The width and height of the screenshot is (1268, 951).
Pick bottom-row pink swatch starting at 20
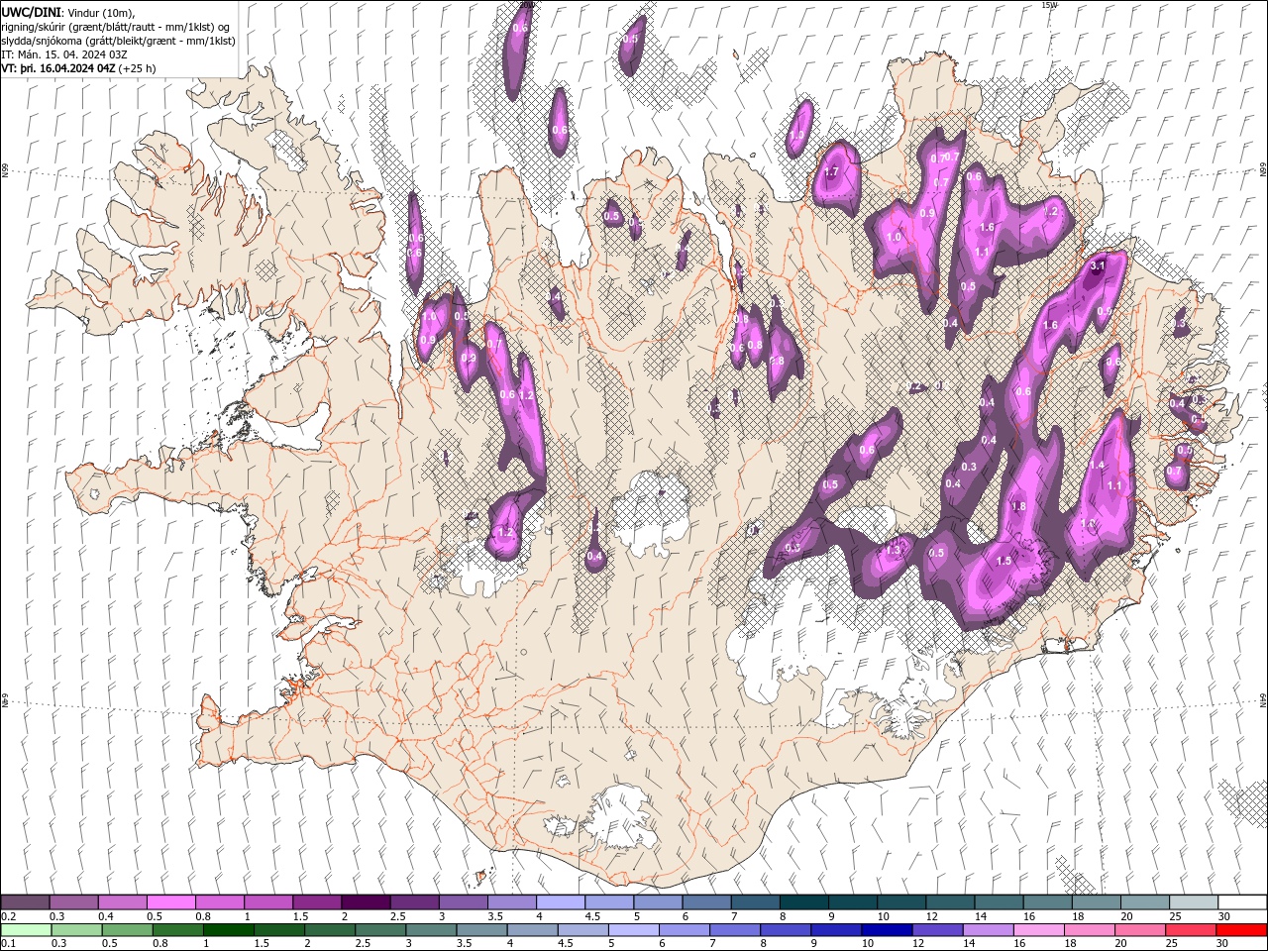click(1139, 930)
